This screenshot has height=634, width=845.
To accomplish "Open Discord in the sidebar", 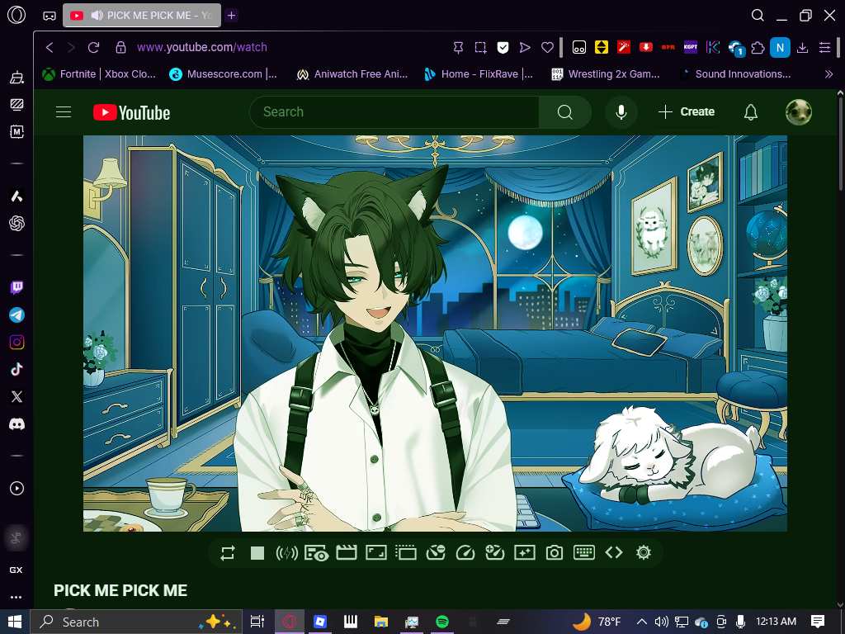I will point(17,424).
